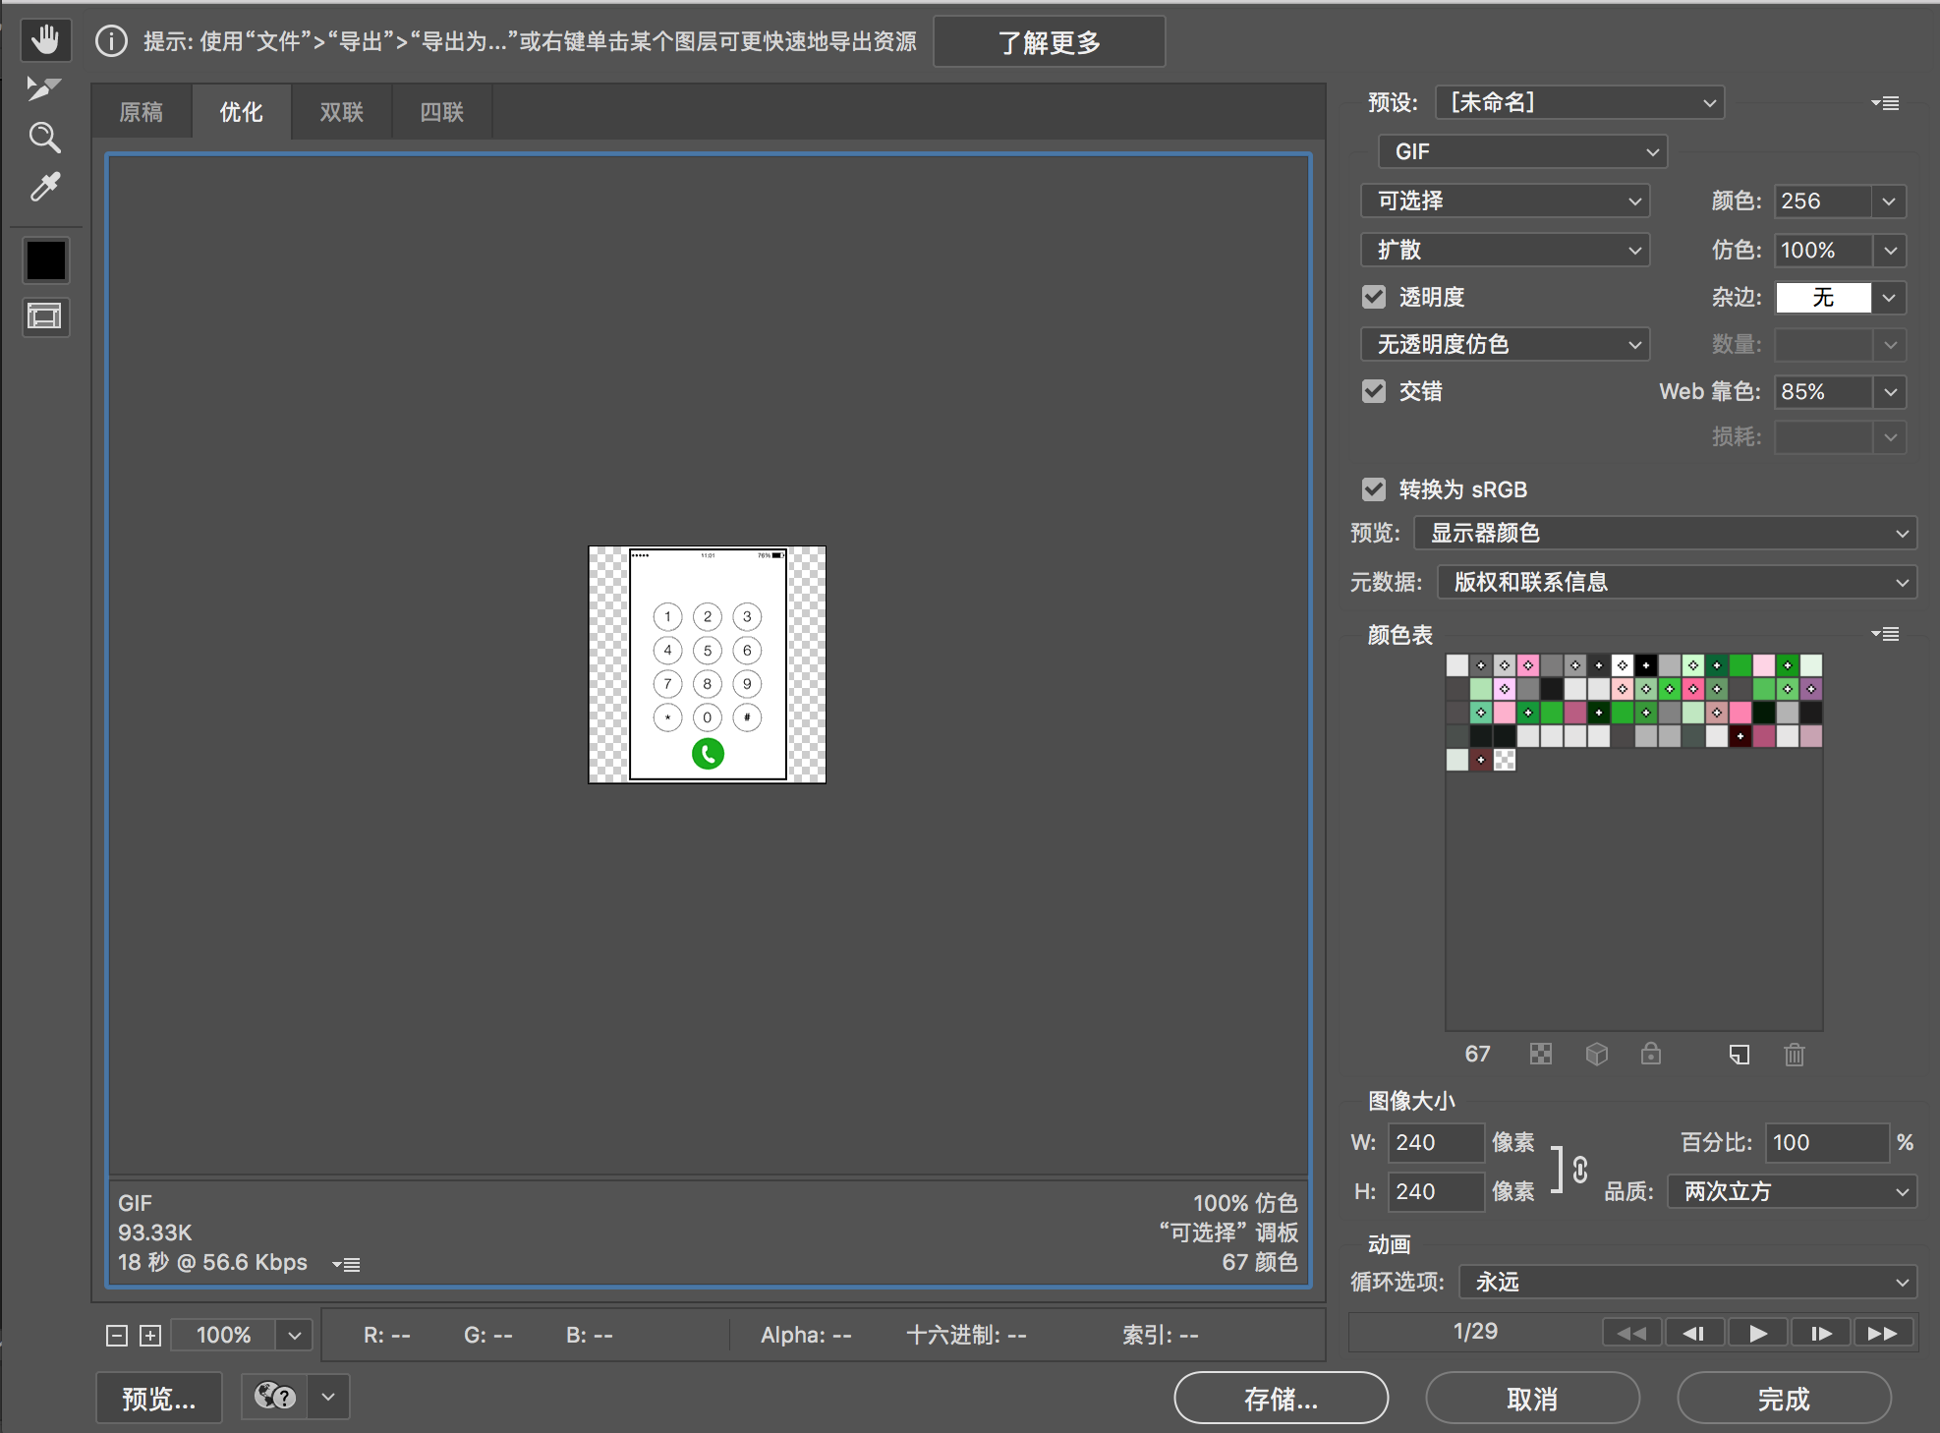The height and width of the screenshot is (1433, 1940).
Task: Select the Slice Select tool
Action: (44, 88)
